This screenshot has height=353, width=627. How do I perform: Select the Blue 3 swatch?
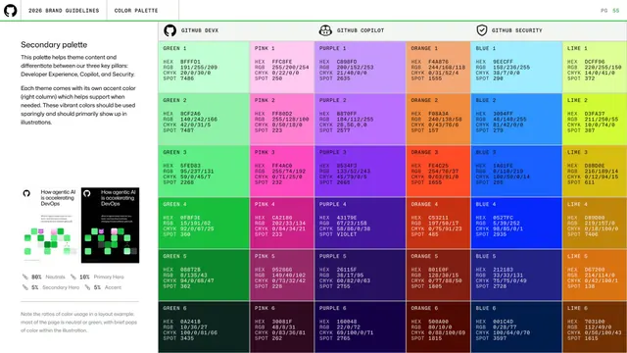coord(516,171)
